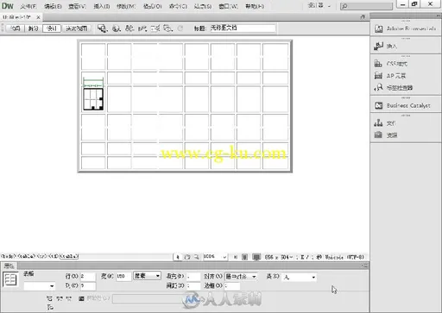Image resolution: width=442 pixels, height=313 pixels.
Task: Open the 设计器 workspace switcher dropdown
Action: pos(319,5)
